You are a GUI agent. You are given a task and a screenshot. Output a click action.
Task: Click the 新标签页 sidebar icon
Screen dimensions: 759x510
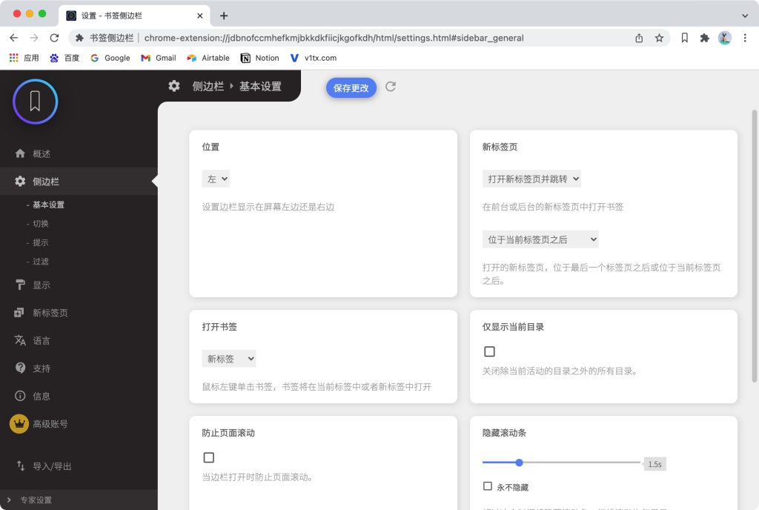19,313
